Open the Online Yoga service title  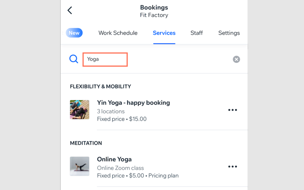[114, 159]
